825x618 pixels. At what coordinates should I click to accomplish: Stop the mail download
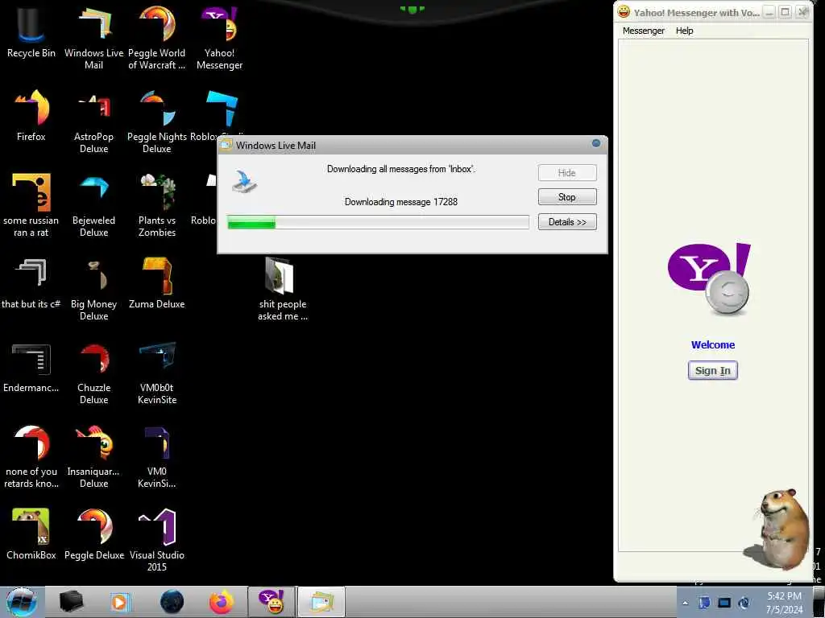pos(567,197)
